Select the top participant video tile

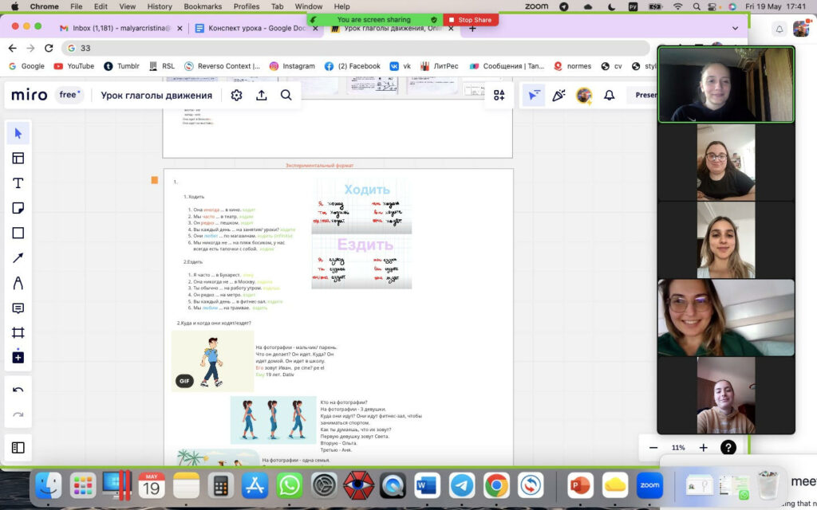point(726,84)
